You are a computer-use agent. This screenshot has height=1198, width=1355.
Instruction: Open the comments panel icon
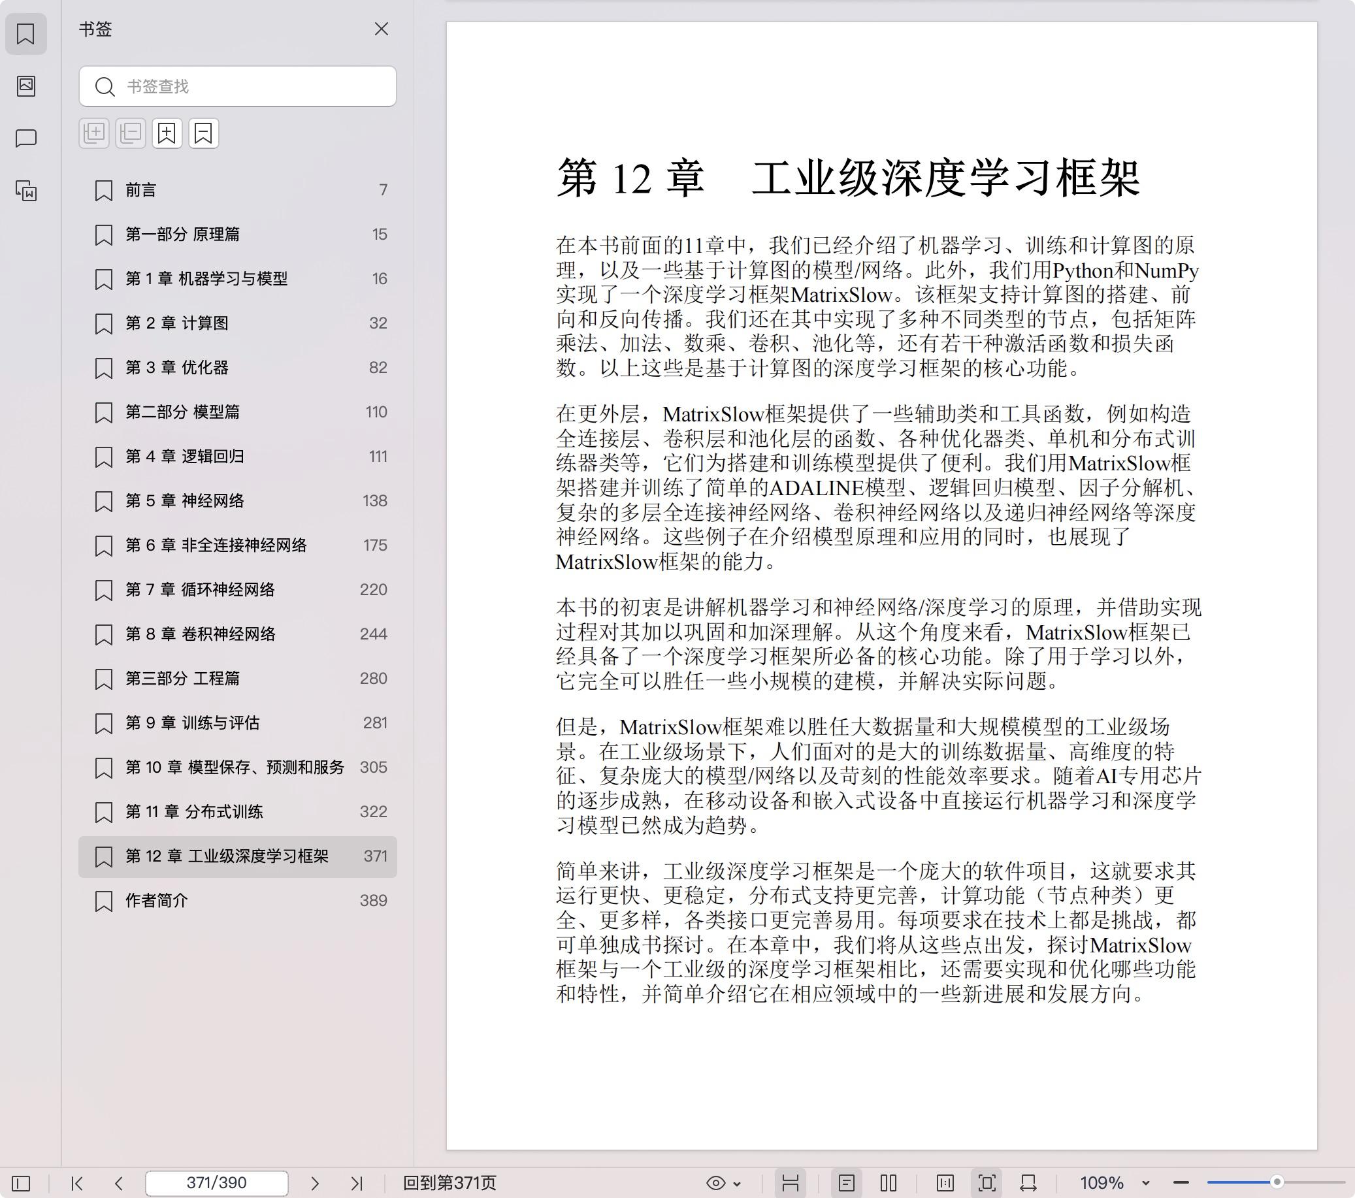26,138
